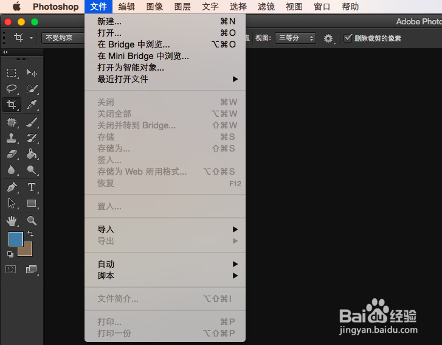Change screen mode
The height and width of the screenshot is (345, 442).
coord(31,269)
